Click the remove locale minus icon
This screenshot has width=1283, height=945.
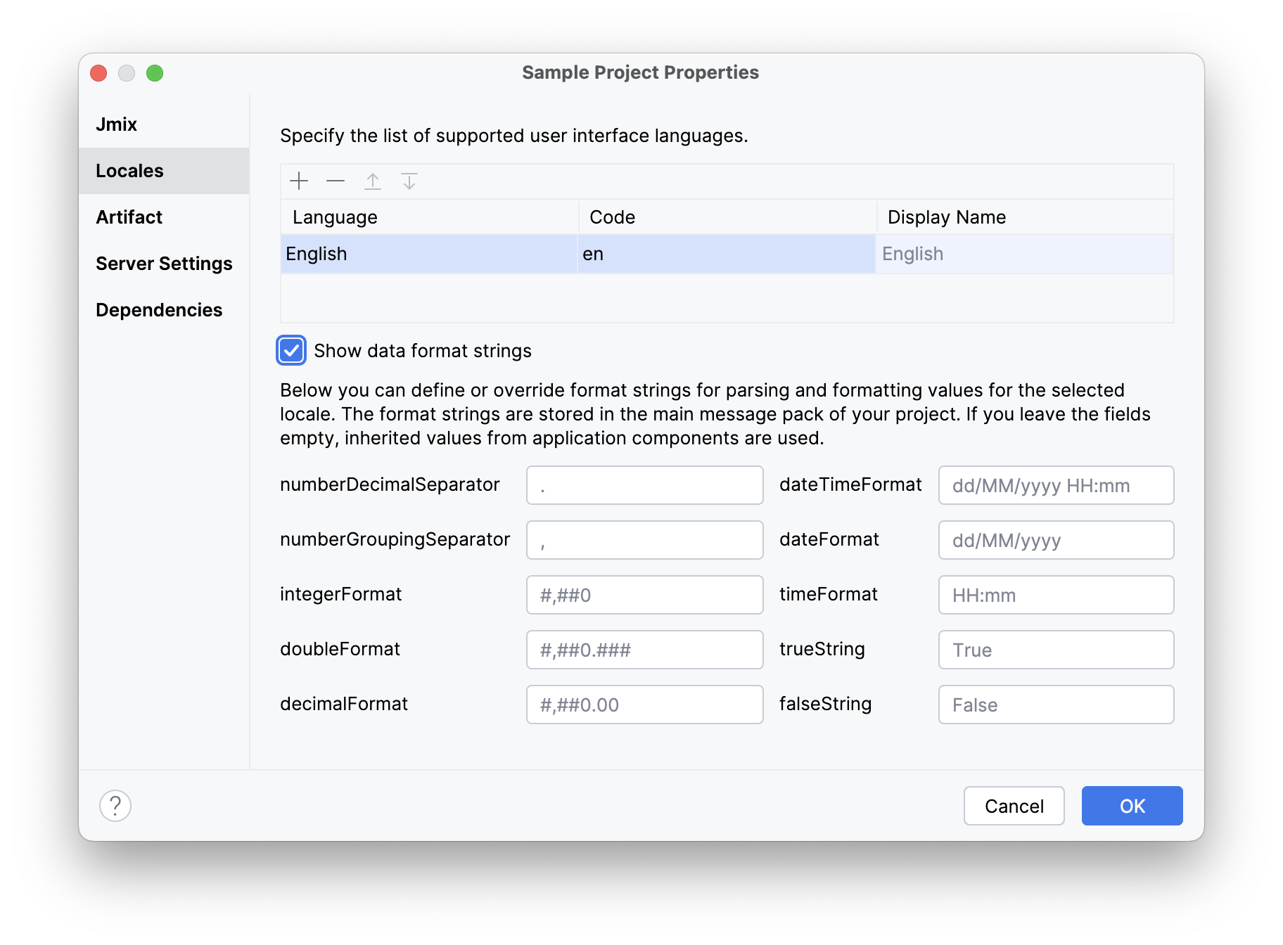[x=336, y=181]
